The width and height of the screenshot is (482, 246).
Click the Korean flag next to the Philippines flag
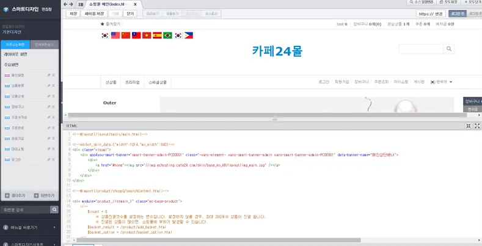pyautogui.click(x=178, y=35)
